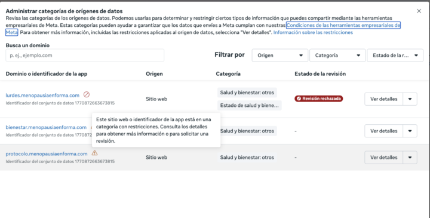Screen dimensions: 430x218
Task: Open the Categoría filter dropdown
Action: tap(337, 56)
